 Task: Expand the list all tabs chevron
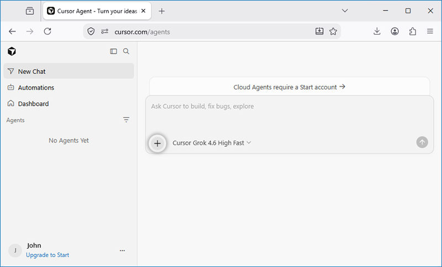point(345,10)
